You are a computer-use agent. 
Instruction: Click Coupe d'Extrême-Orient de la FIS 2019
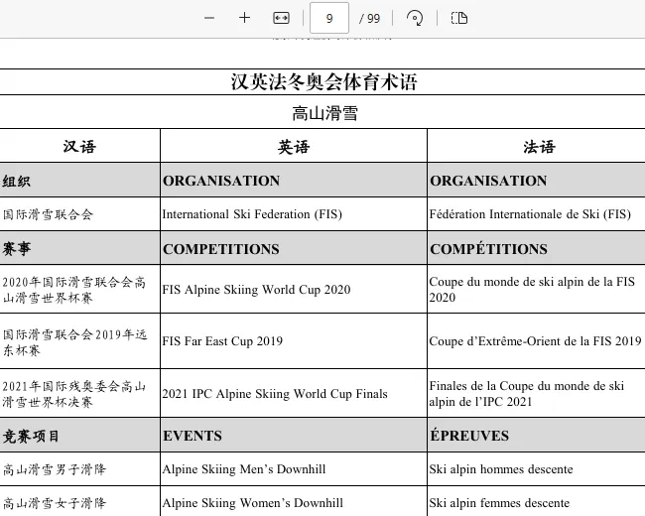pyautogui.click(x=537, y=341)
